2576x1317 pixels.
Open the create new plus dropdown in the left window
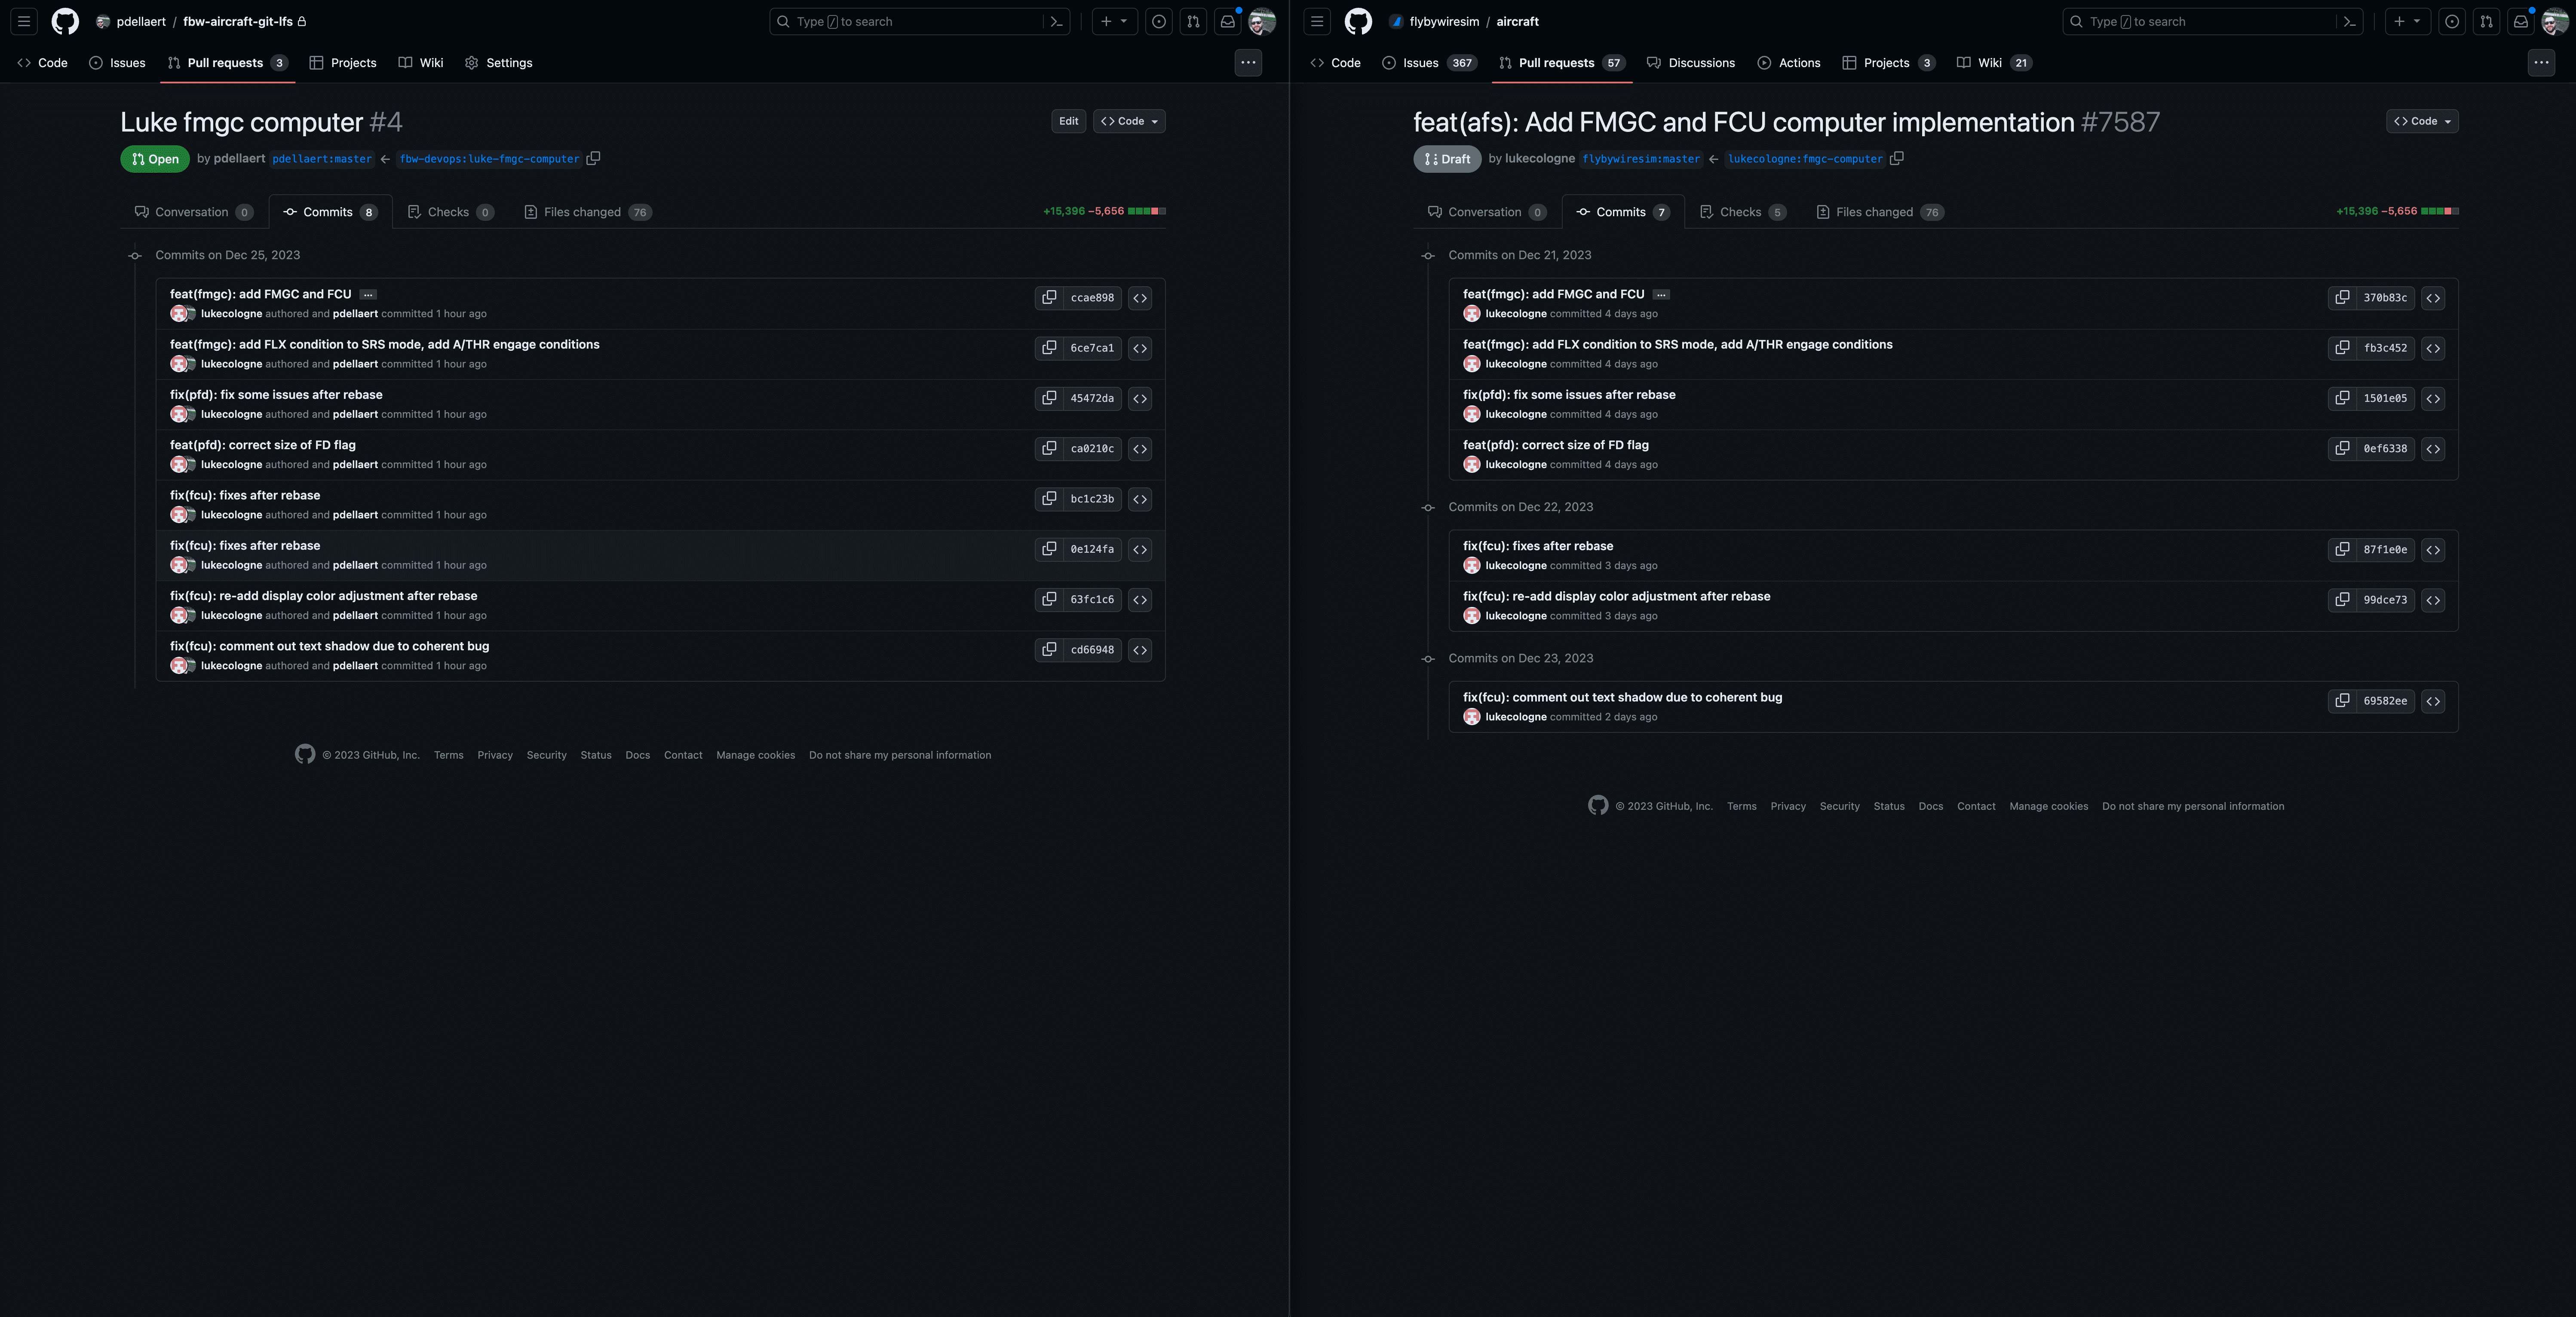tap(1114, 21)
